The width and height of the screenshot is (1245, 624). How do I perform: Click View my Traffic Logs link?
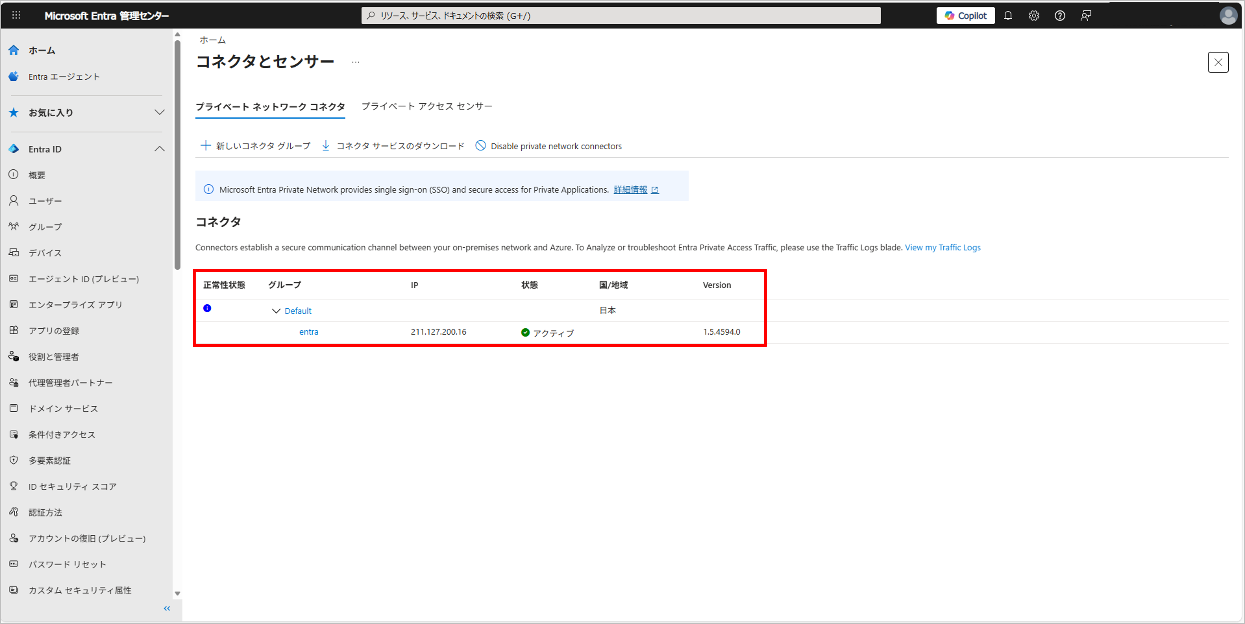click(942, 247)
